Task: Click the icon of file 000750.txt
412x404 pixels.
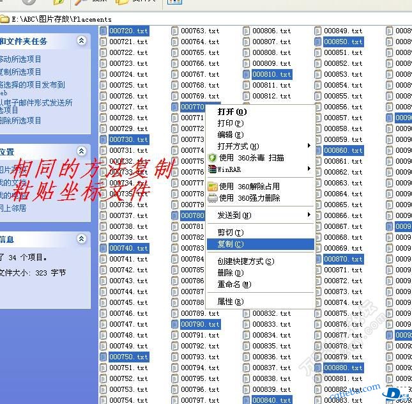Action: [103, 357]
